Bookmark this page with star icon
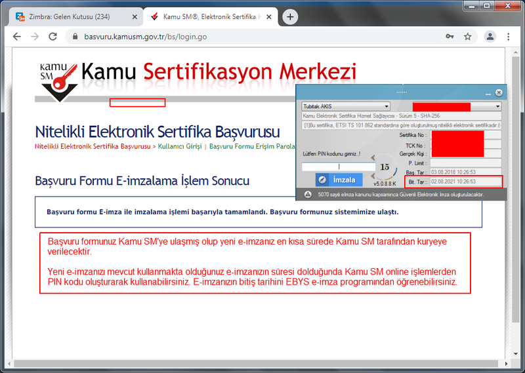This screenshot has height=373, width=525. [467, 37]
